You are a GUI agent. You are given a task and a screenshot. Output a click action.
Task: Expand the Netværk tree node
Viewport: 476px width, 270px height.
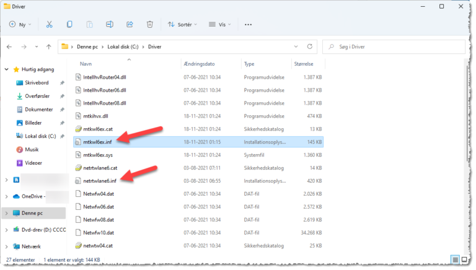6,246
